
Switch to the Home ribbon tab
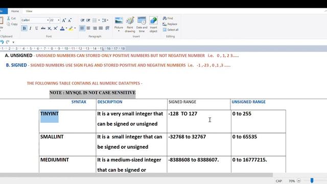click(15, 11)
